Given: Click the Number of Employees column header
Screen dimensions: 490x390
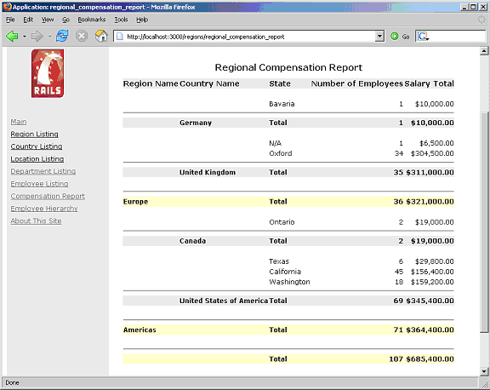Looking at the screenshot, I should 357,83.
